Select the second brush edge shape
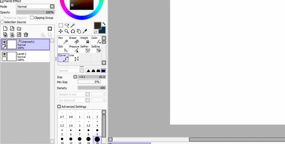 (x=93, y=71)
